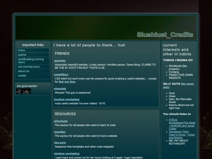The height and width of the screenshot is (159, 212).
Task: Click 'ME YAP ABOUT NOTHING!!!!!' list item
Action: (179, 142)
